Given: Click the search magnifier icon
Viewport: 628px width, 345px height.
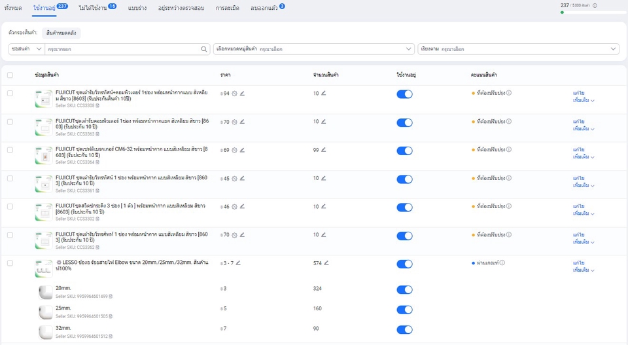Looking at the screenshot, I should (204, 49).
